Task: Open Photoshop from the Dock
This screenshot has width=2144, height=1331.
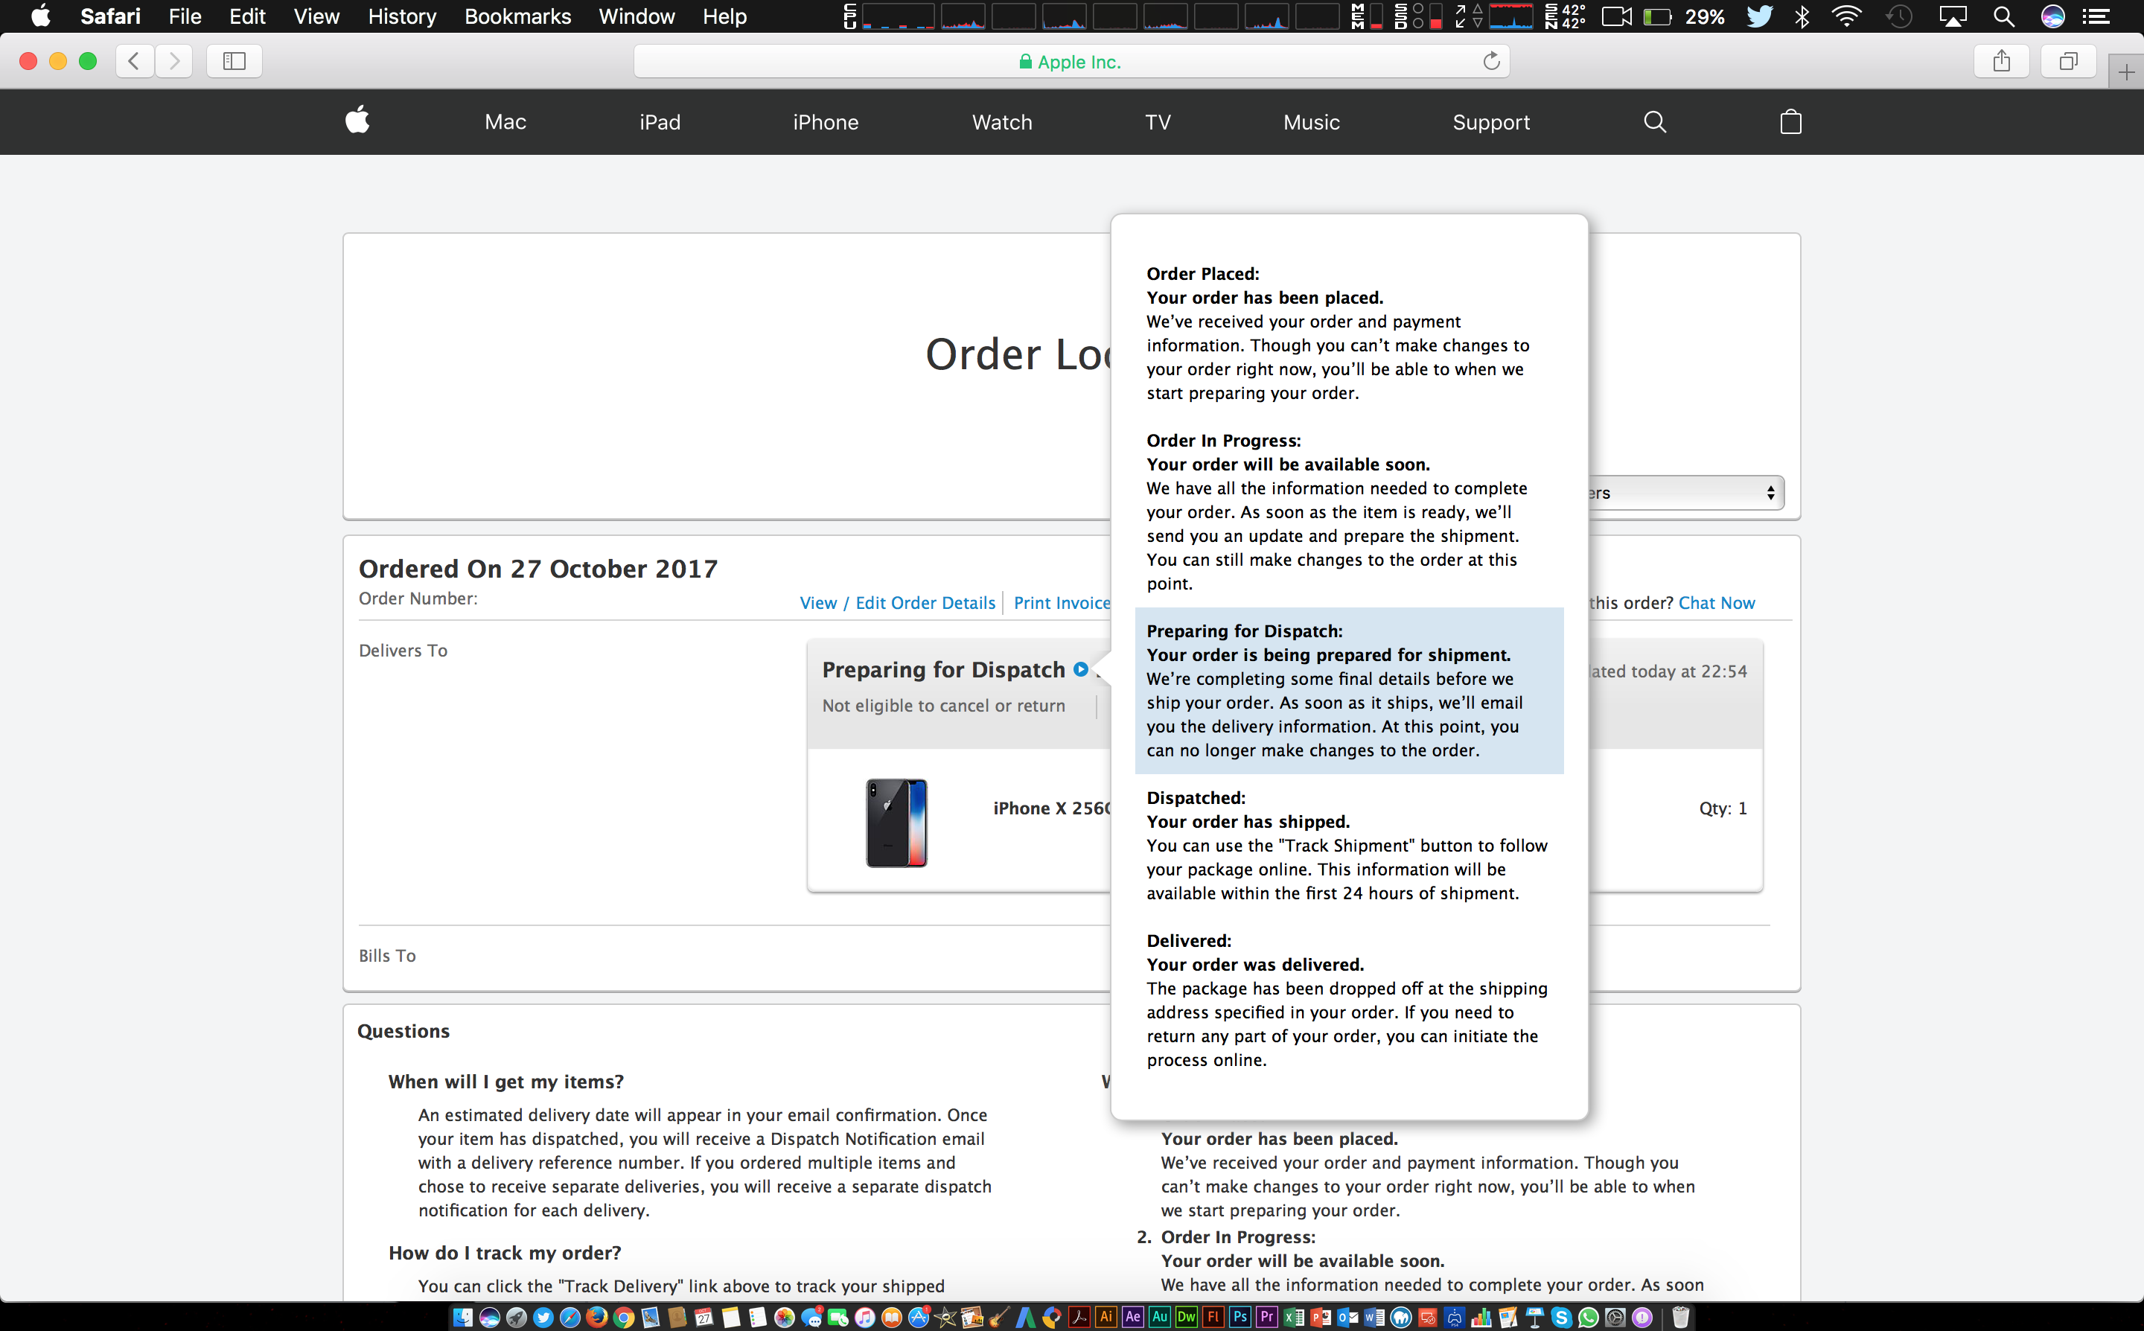Action: pyautogui.click(x=1240, y=1318)
